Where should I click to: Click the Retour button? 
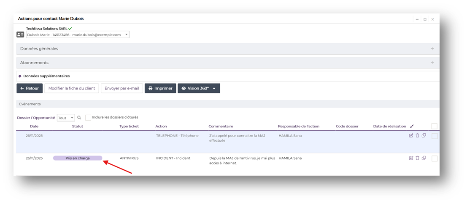click(30, 89)
